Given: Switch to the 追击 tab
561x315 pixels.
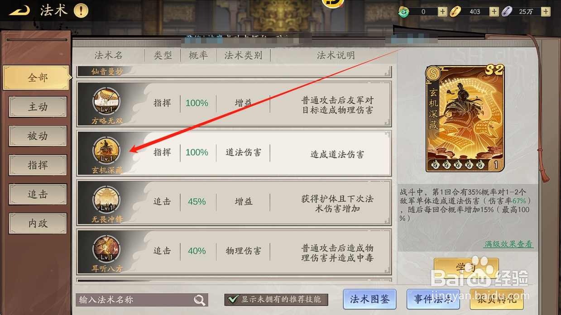Looking at the screenshot, I should 38,194.
